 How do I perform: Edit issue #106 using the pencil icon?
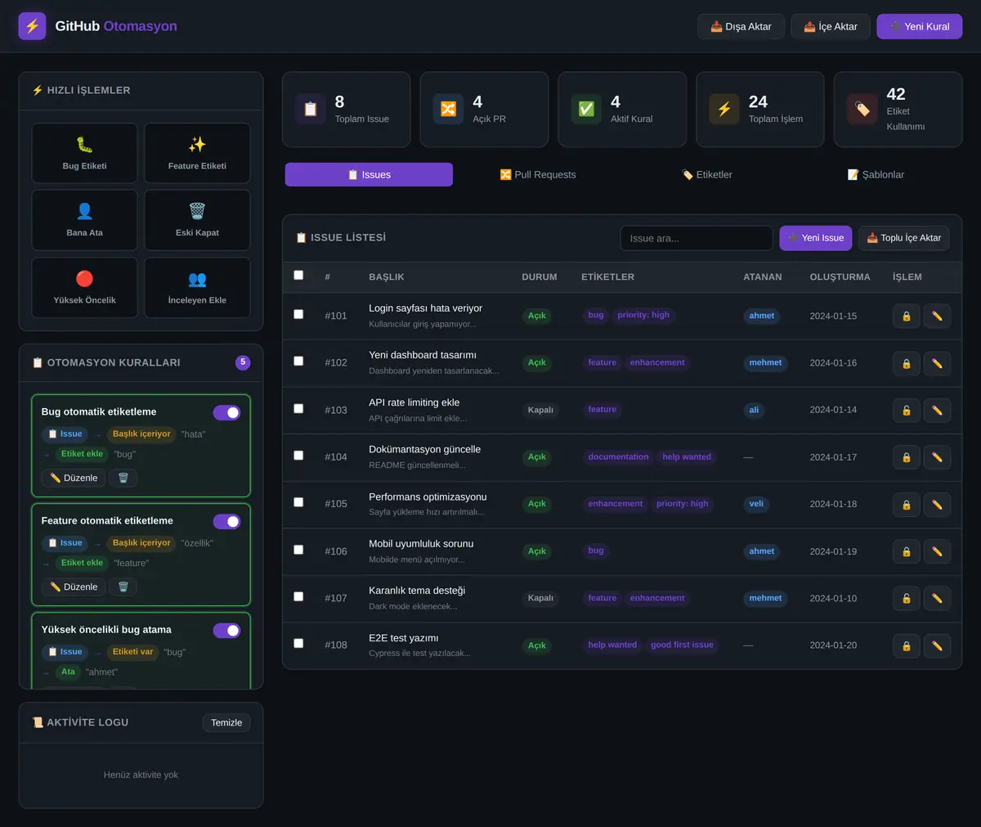tap(937, 551)
